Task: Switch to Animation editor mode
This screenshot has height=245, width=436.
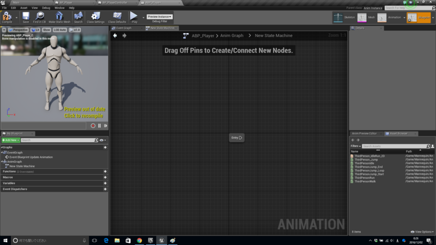Action: click(390, 17)
